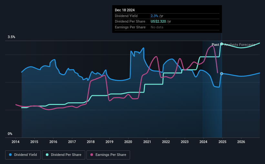
Task: Click the 2026 x-axis label
Action: click(x=241, y=142)
